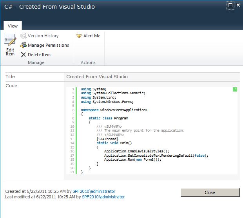Click the Code field label
The image size is (243, 218).
click(x=11, y=86)
